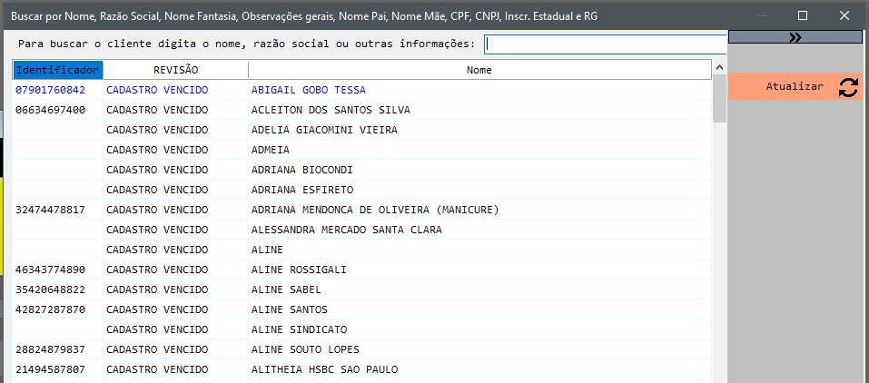869x383 pixels.
Task: Click the refresh arrows icon beside Atualizar
Action: pos(848,87)
